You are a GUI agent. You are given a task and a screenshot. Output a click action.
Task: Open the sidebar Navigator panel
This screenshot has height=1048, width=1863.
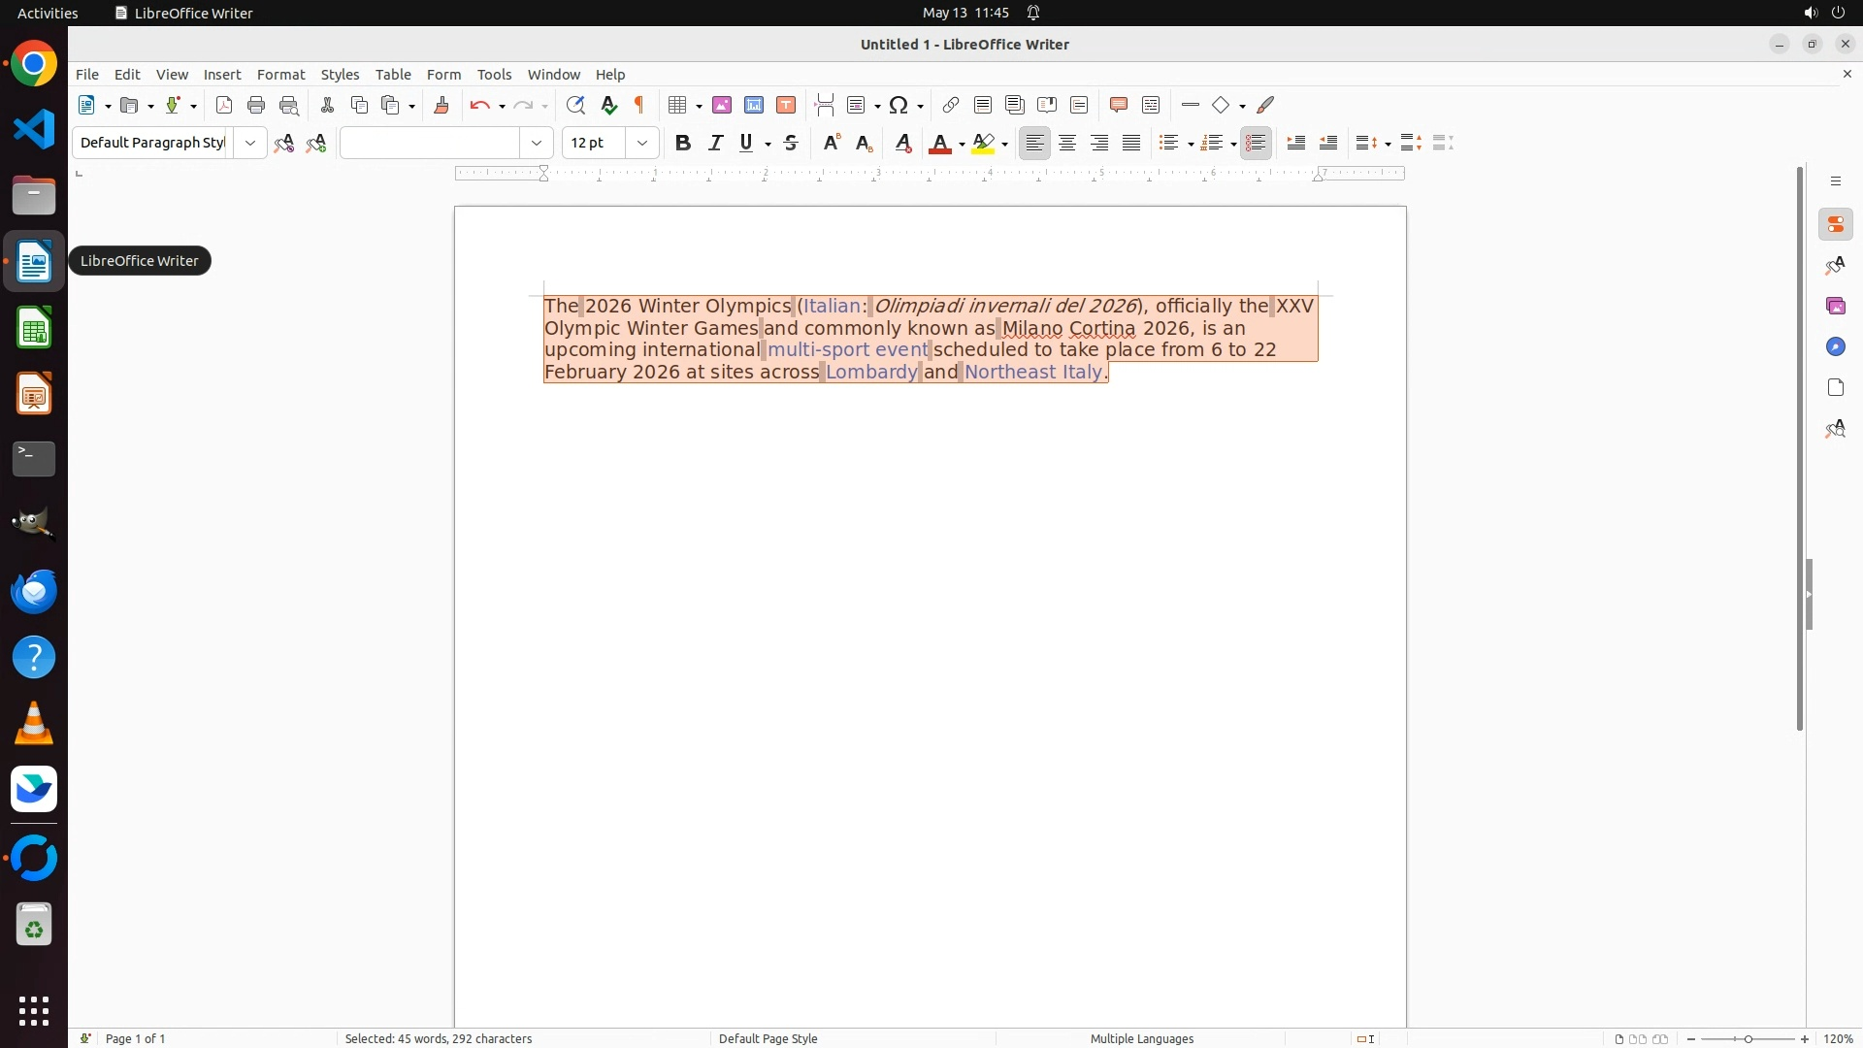coord(1835,347)
